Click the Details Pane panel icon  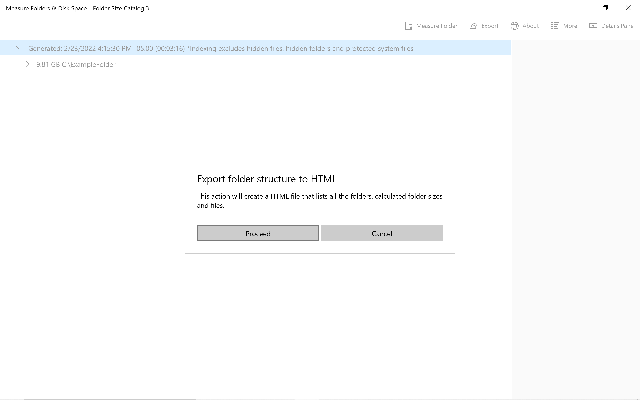593,26
